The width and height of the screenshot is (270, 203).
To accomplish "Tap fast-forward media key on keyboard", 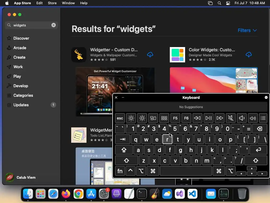I will [x=220, y=118].
